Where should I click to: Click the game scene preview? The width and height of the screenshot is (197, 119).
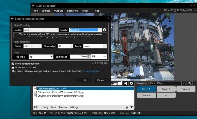[x=143, y=47]
